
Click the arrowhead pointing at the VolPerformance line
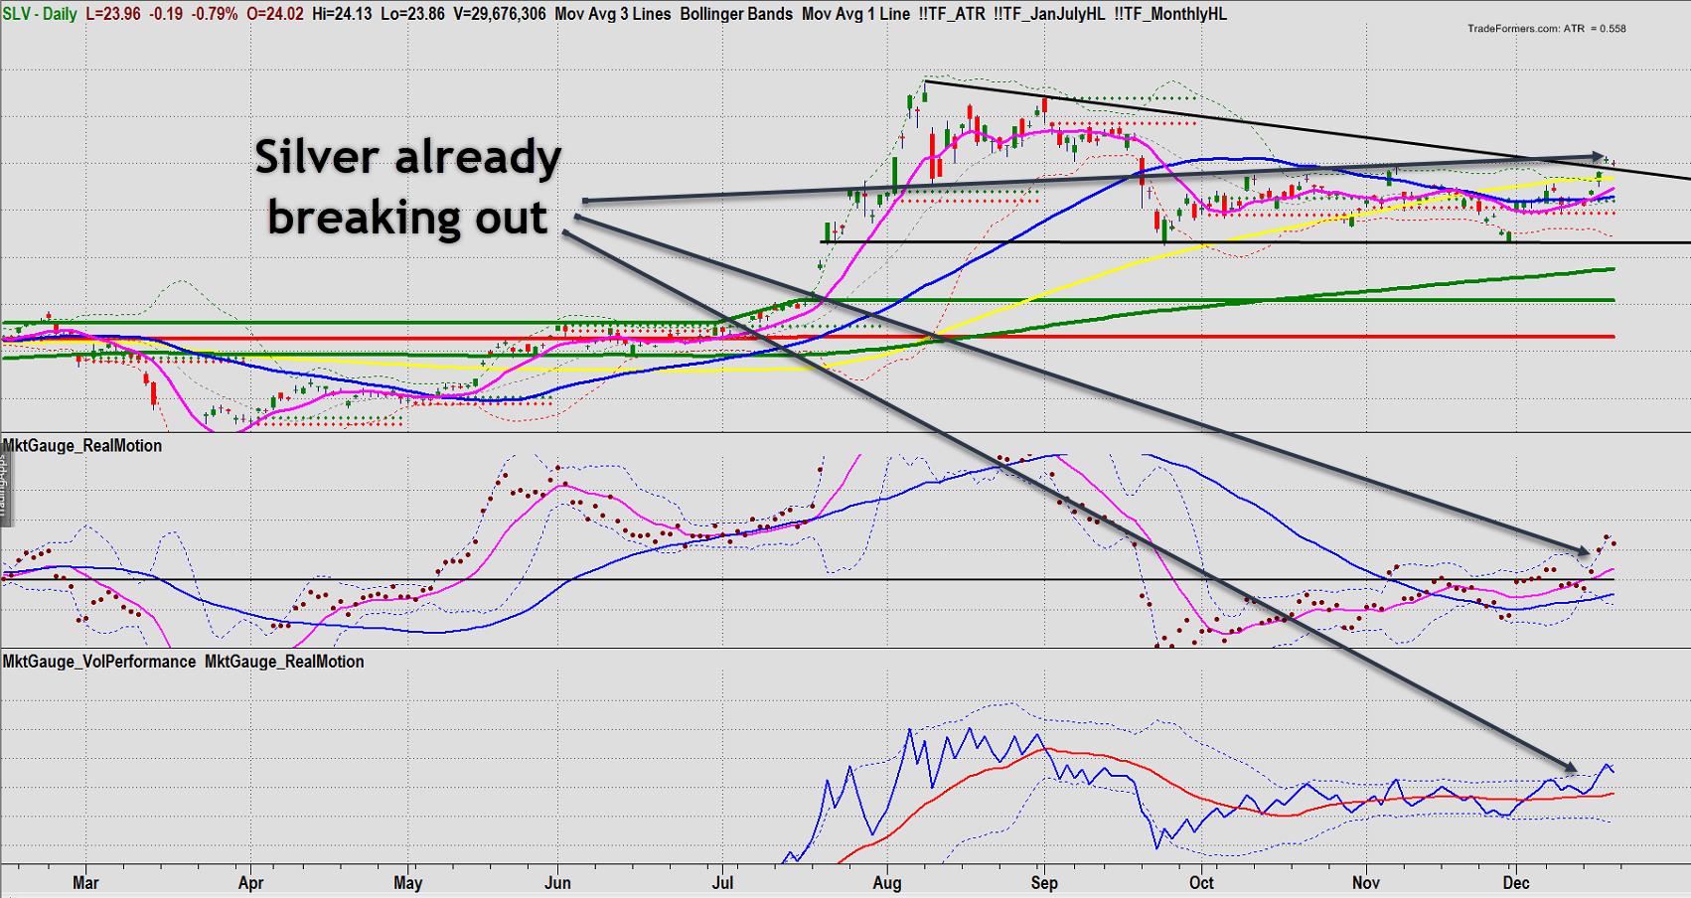[1570, 766]
